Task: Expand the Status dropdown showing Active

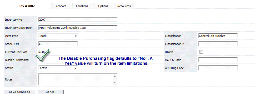Action: 58,68
